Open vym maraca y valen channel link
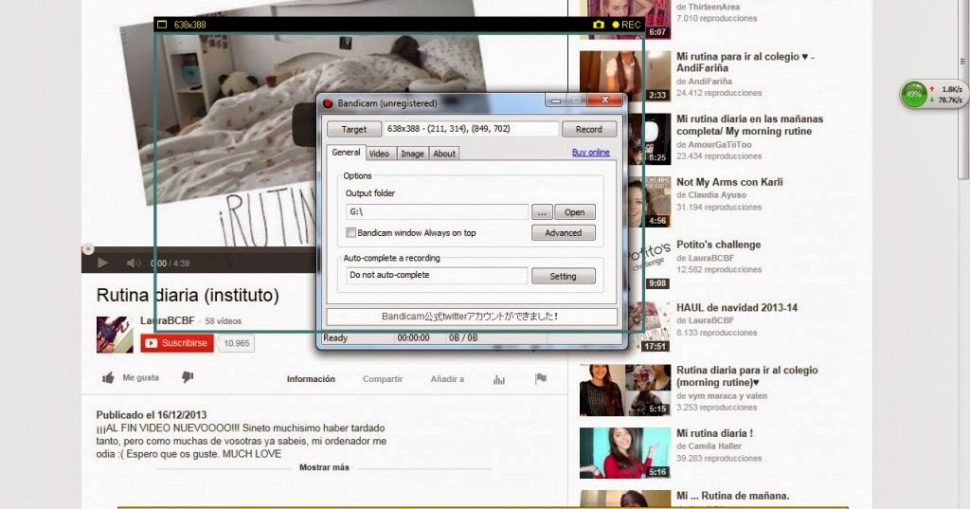970x509 pixels. (727, 395)
